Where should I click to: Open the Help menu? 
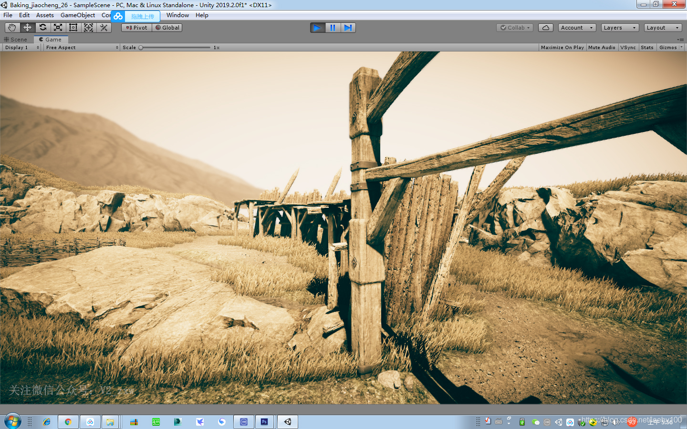click(x=202, y=15)
